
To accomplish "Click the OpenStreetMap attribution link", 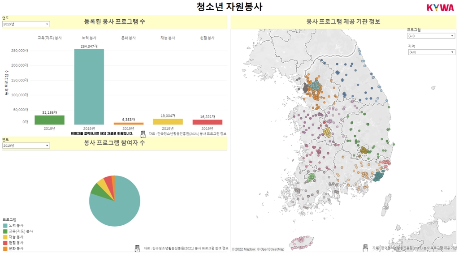I will point(270,249).
